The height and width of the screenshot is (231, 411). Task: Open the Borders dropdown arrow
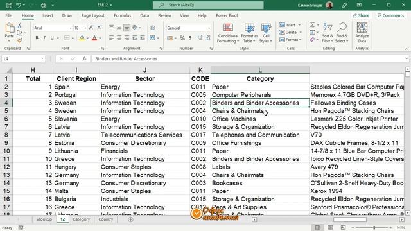pos(73,38)
